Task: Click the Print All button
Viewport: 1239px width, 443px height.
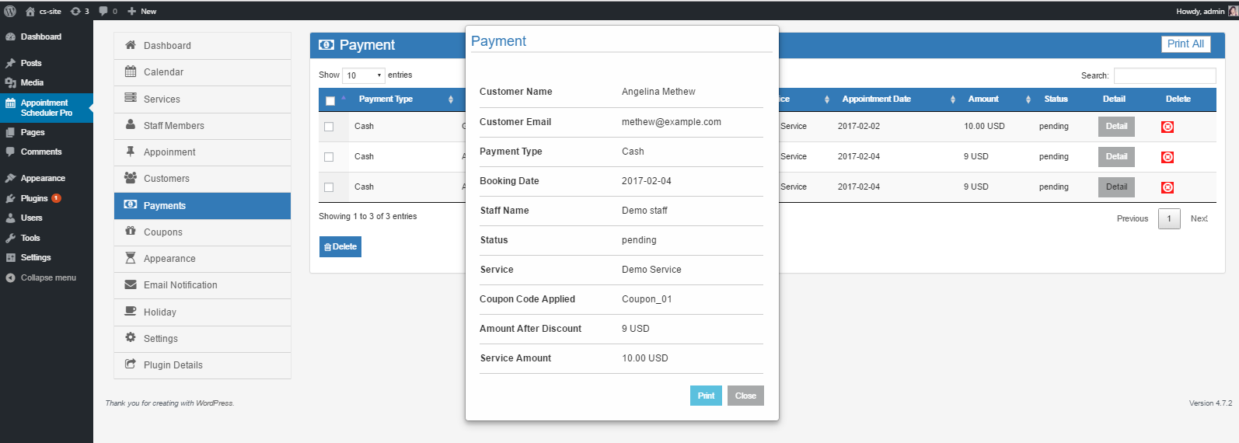Action: (1185, 44)
